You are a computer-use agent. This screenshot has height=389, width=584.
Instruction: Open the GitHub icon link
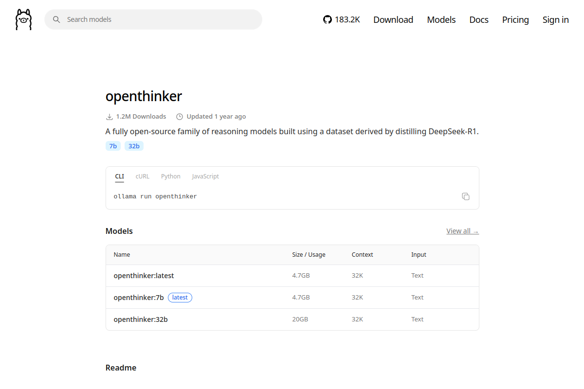pos(327,19)
